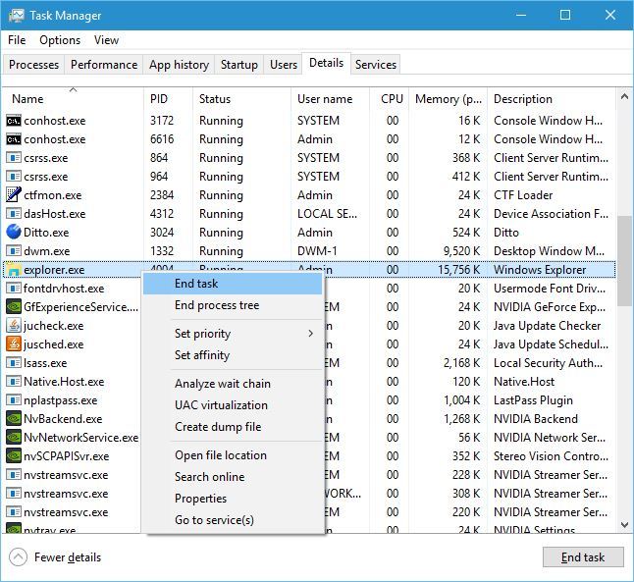Sort by the Name column header
Screen dimensions: 634x582
pyautogui.click(x=73, y=99)
